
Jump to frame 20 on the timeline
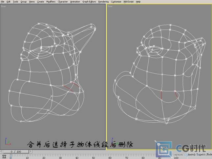[44, 158]
